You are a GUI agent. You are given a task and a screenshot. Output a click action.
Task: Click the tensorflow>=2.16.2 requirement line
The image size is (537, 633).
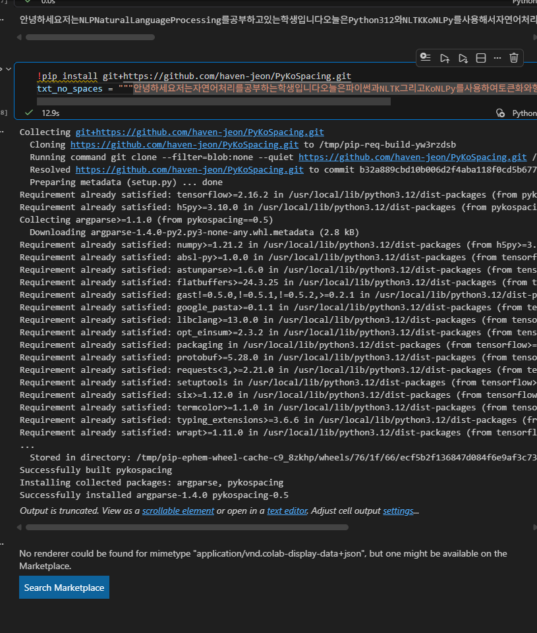coord(278,194)
